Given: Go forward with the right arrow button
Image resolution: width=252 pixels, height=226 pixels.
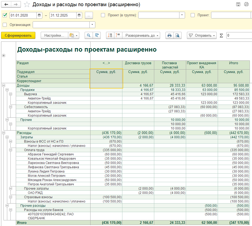Looking at the screenshot, I should pos(16,5).
